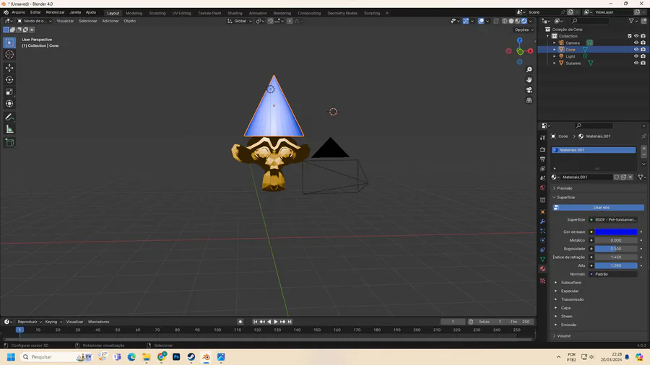
Task: Switch to the Modeling workspace tab
Action: [134, 13]
